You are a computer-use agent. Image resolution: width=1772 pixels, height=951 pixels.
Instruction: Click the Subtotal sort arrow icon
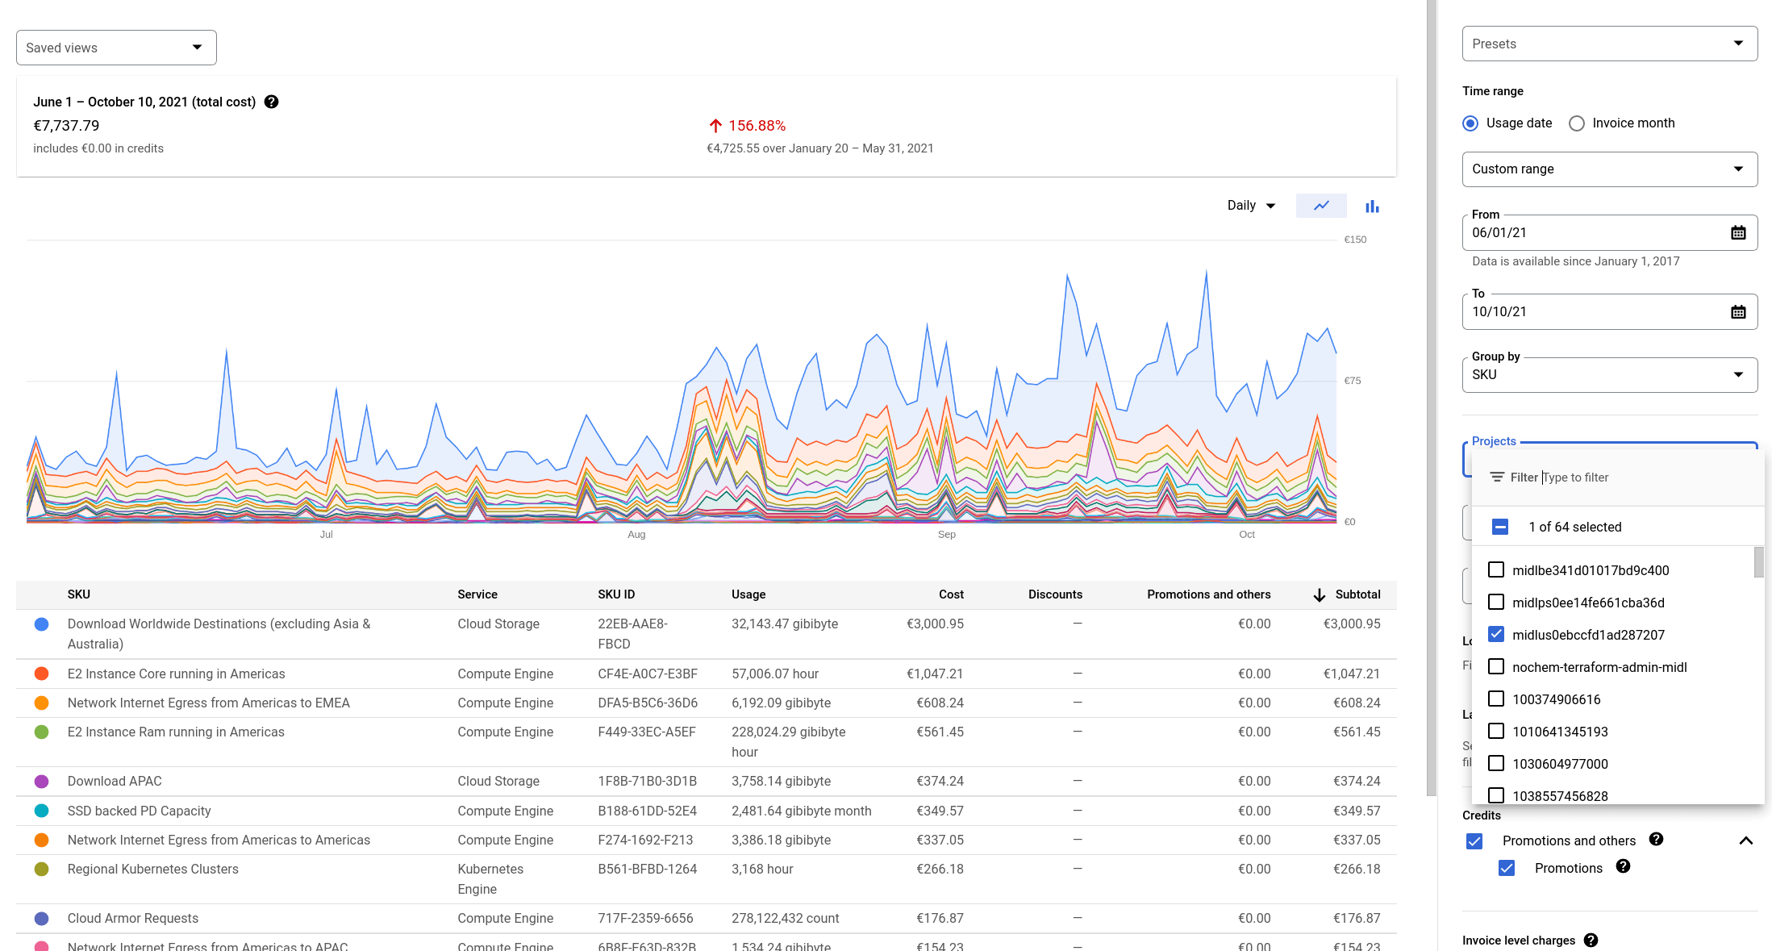1320,595
